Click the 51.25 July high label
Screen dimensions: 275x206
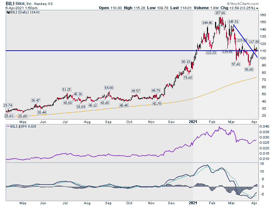click(x=67, y=90)
